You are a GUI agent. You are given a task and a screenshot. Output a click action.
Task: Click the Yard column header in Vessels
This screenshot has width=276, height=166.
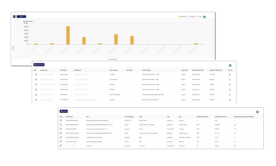coord(87,117)
